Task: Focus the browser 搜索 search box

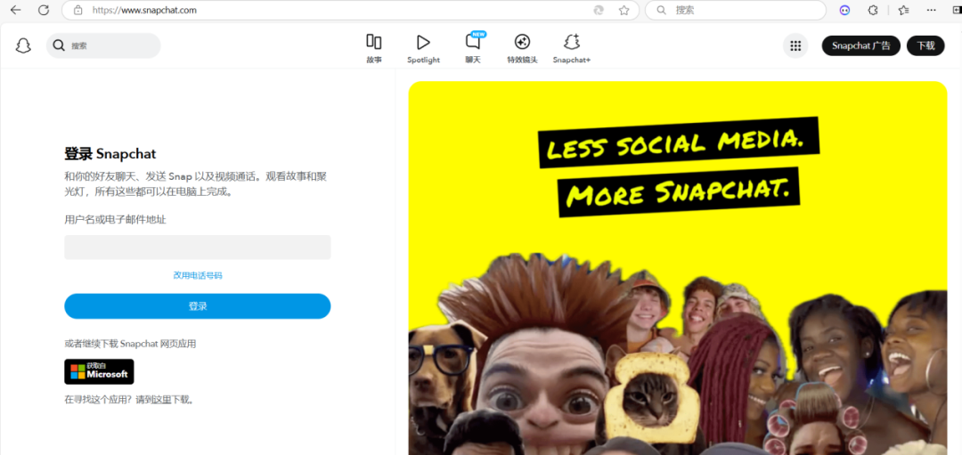Action: pos(735,11)
